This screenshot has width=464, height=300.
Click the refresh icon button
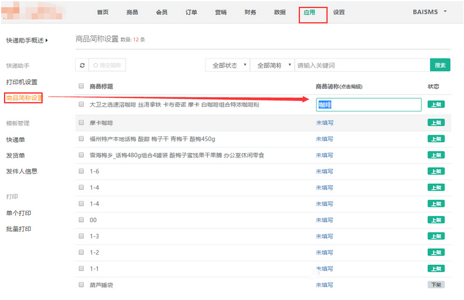click(x=83, y=65)
